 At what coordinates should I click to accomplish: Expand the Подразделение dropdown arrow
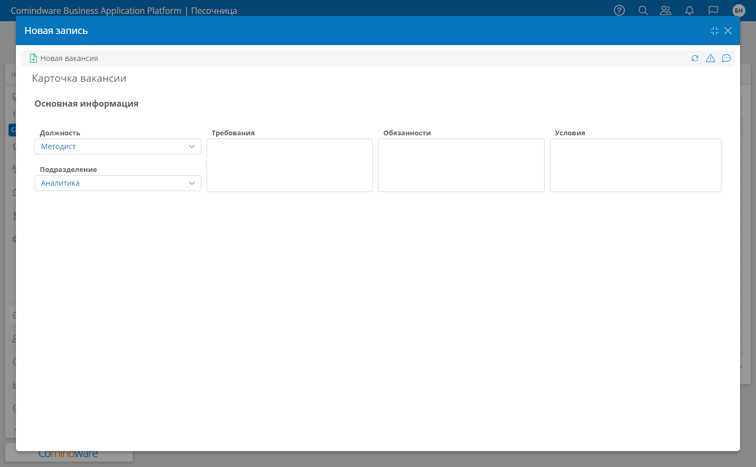(192, 183)
